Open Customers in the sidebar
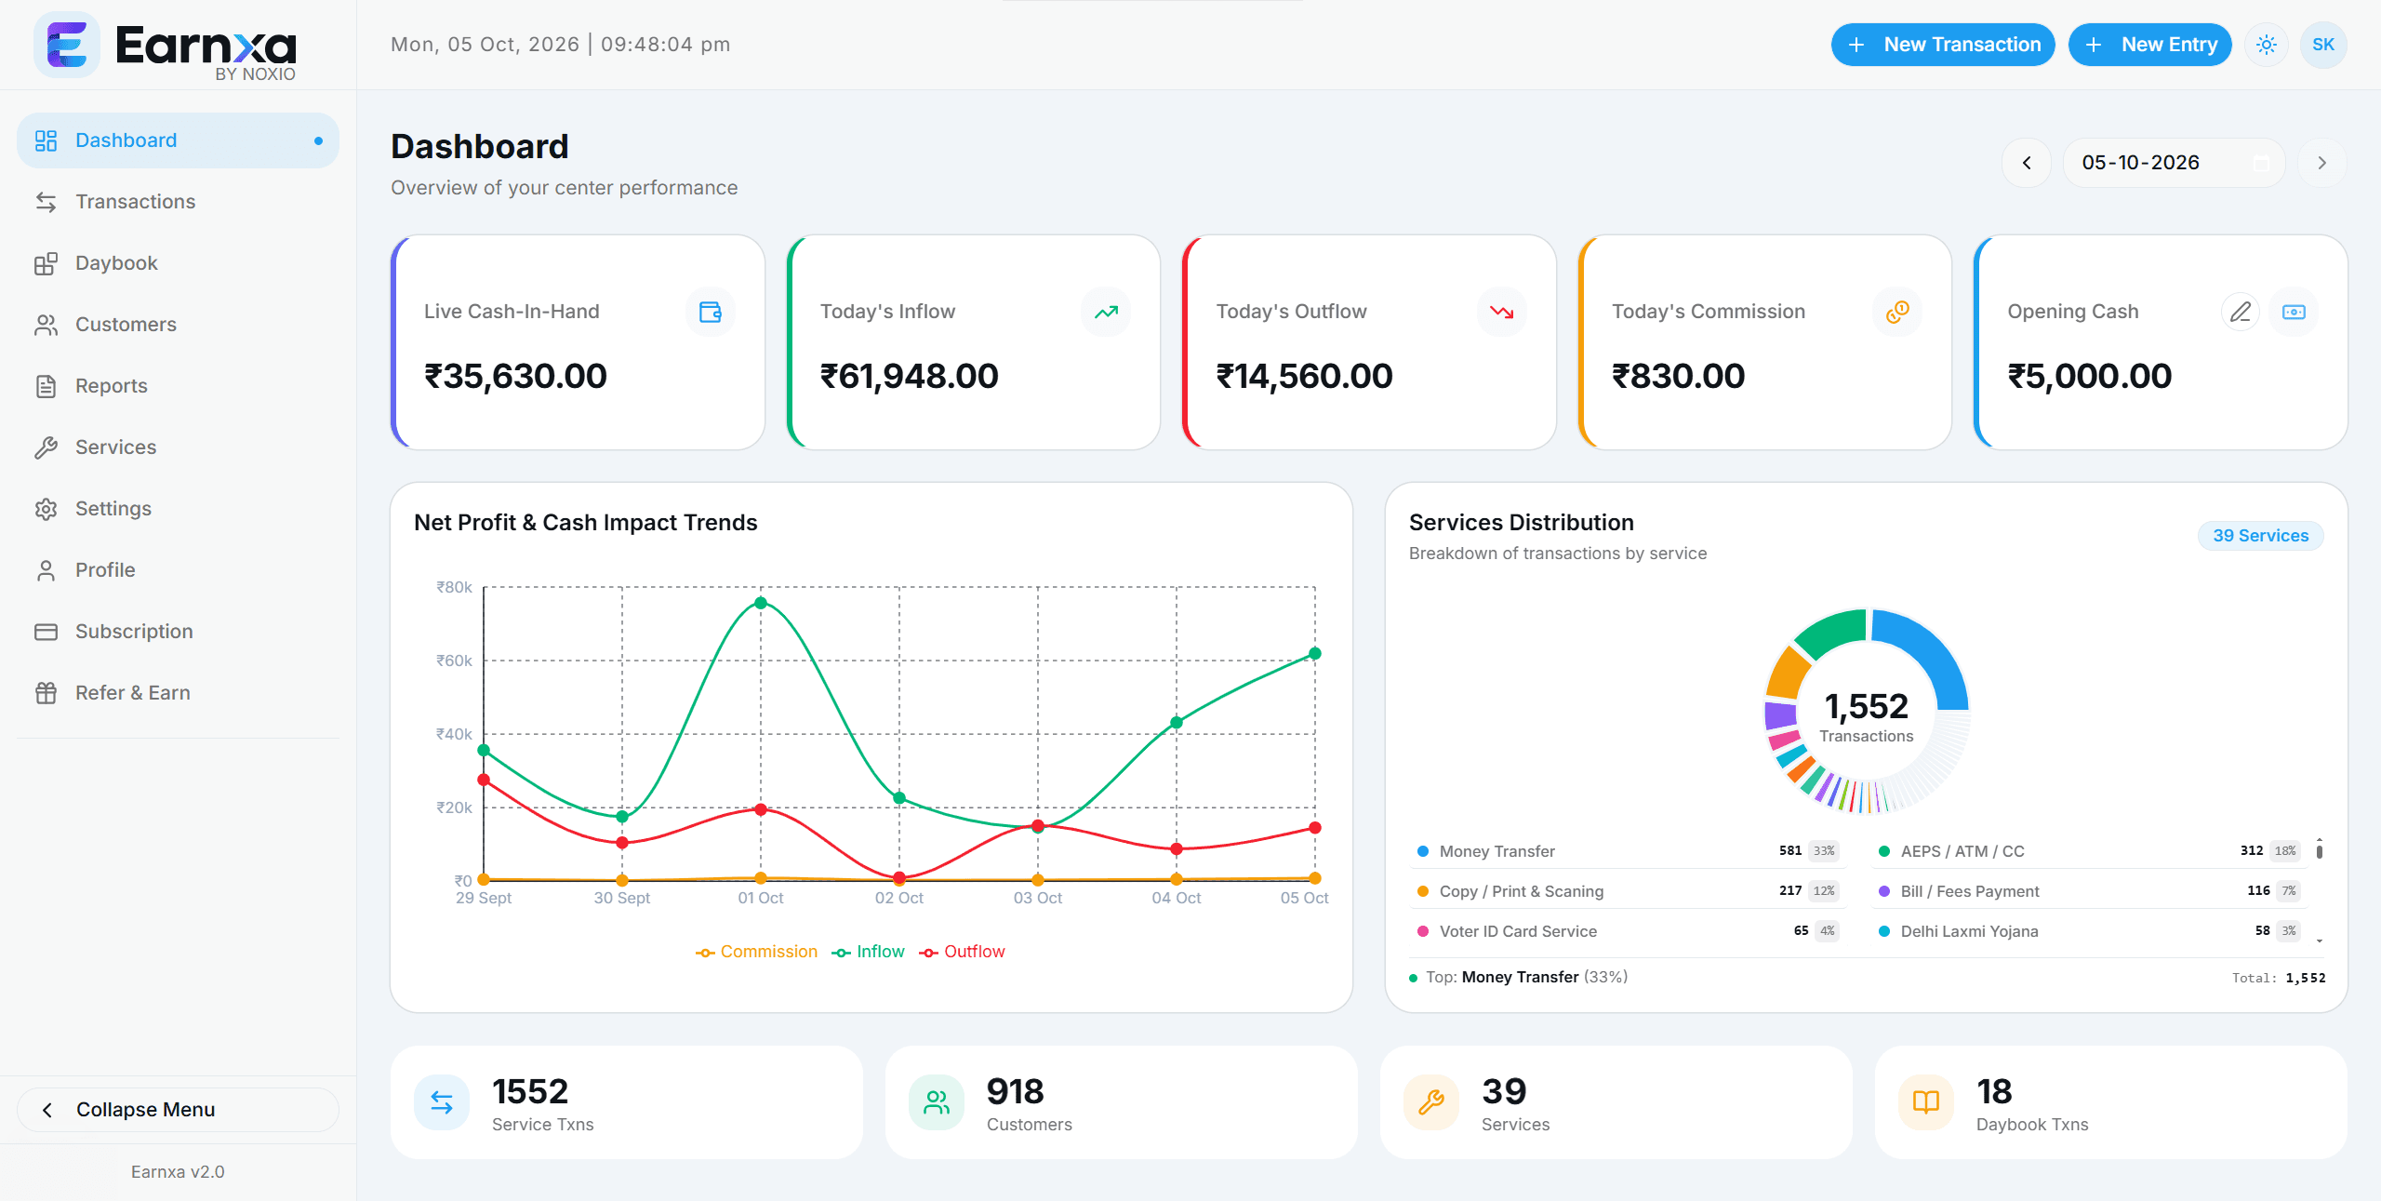The image size is (2381, 1201). [178, 325]
